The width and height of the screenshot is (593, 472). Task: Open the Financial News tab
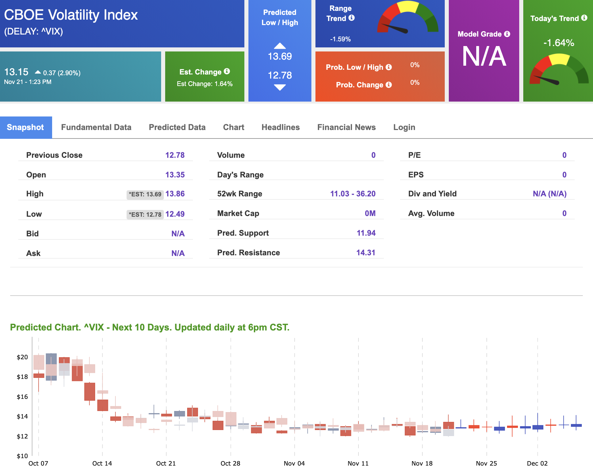(x=346, y=127)
